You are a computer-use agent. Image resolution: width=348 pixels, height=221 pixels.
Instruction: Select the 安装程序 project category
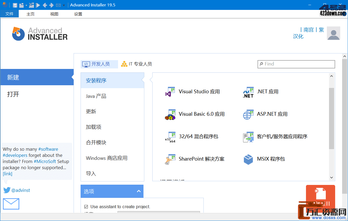(112, 80)
